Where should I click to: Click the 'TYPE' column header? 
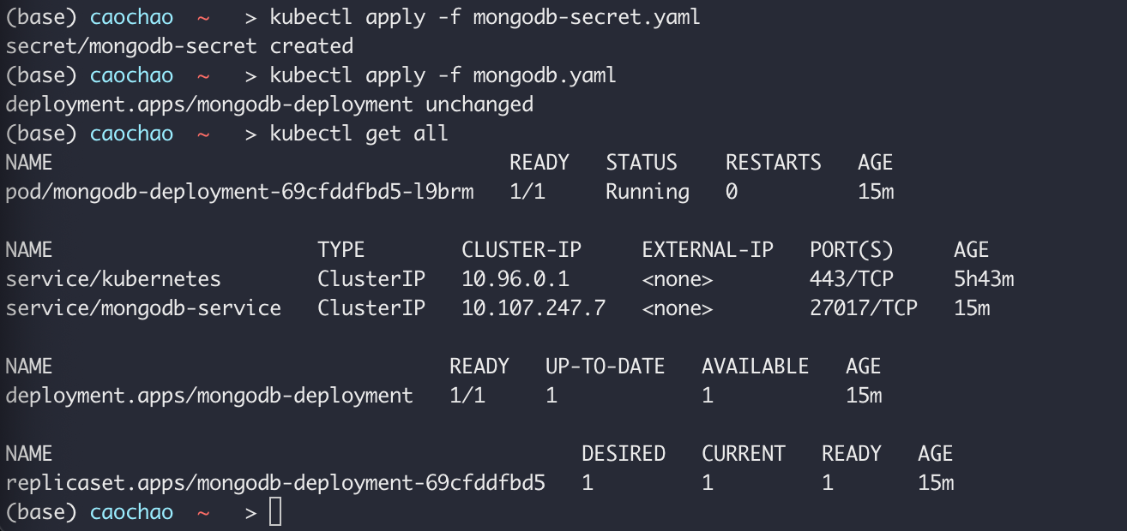coord(341,250)
